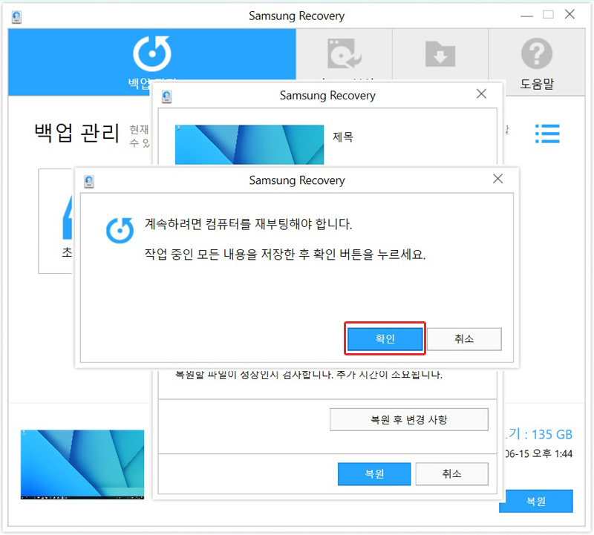Click the 오후 1:44 timestamp text

click(x=552, y=453)
